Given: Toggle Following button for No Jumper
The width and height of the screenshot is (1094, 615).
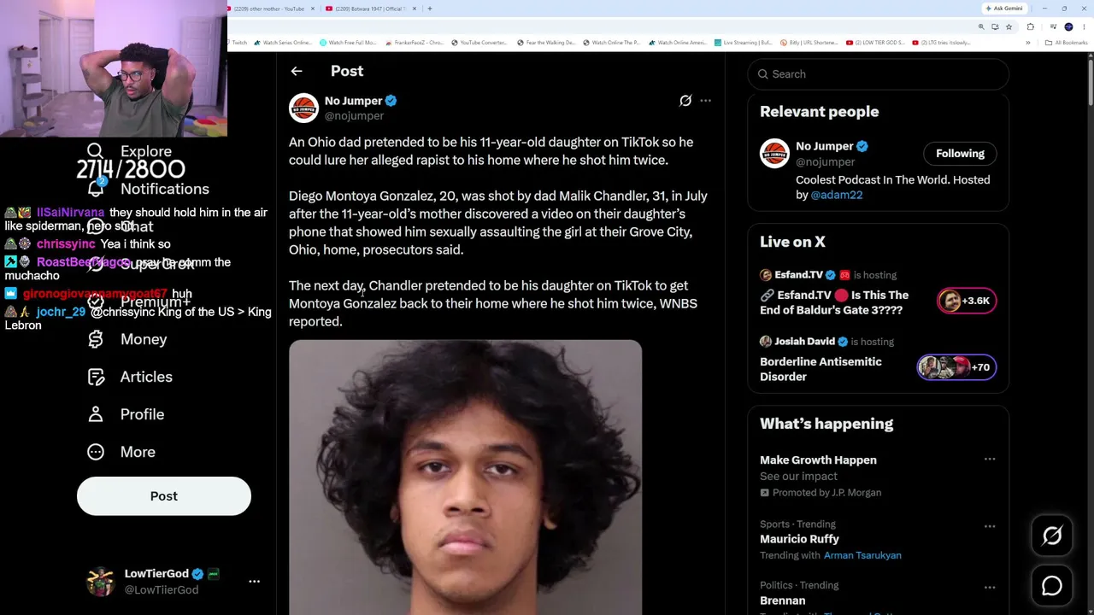Looking at the screenshot, I should pyautogui.click(x=960, y=154).
